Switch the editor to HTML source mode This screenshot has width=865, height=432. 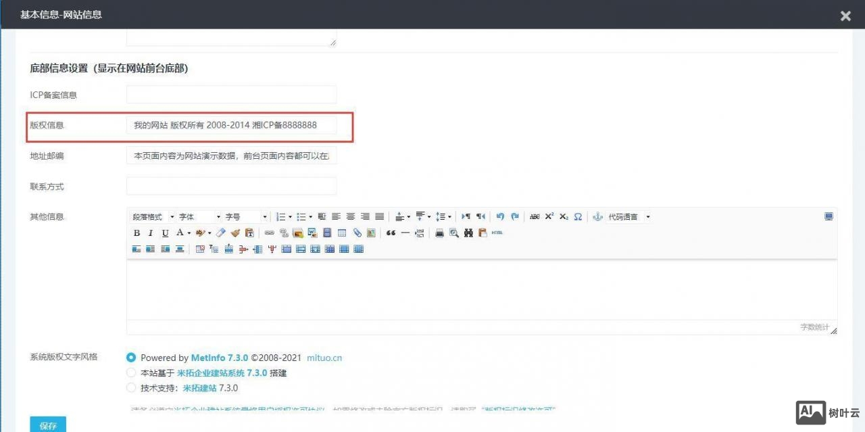(x=498, y=233)
